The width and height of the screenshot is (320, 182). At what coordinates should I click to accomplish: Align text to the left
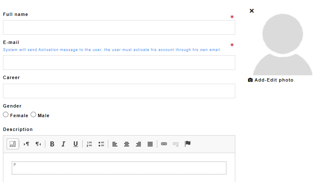115,144
